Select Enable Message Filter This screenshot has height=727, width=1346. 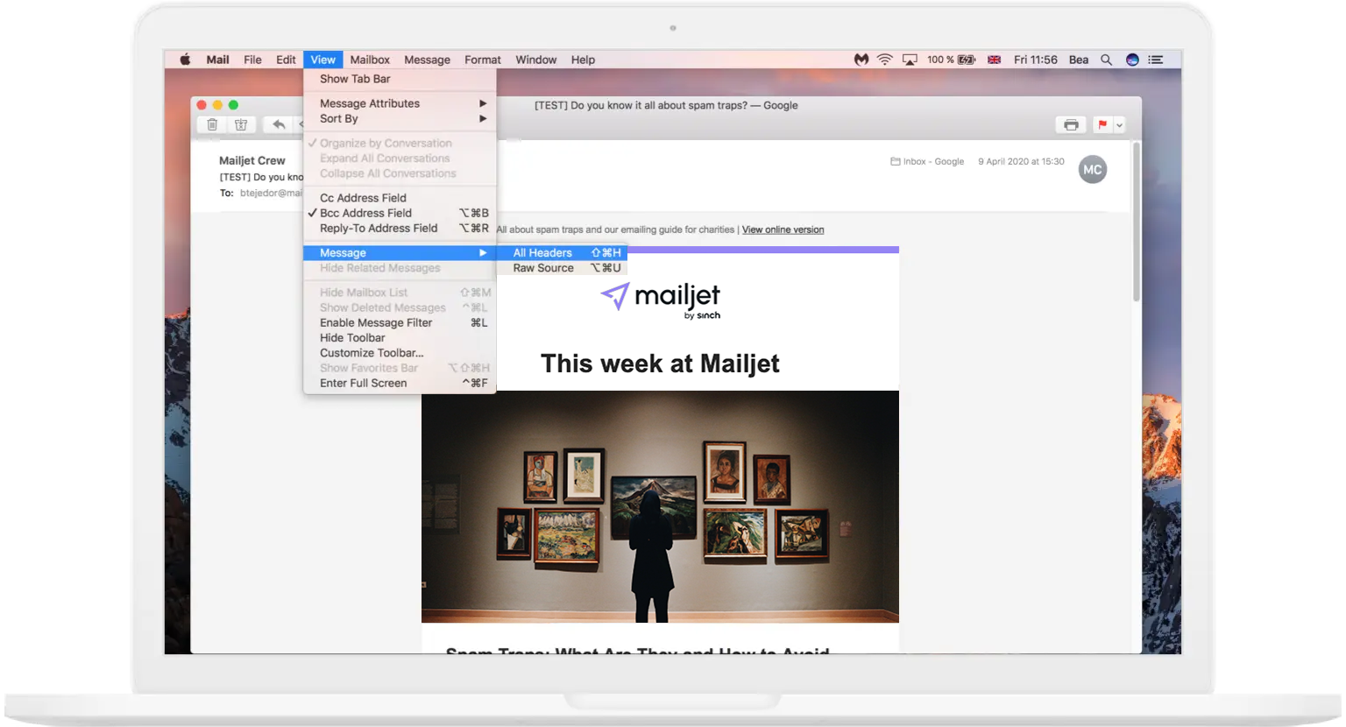pos(400,322)
